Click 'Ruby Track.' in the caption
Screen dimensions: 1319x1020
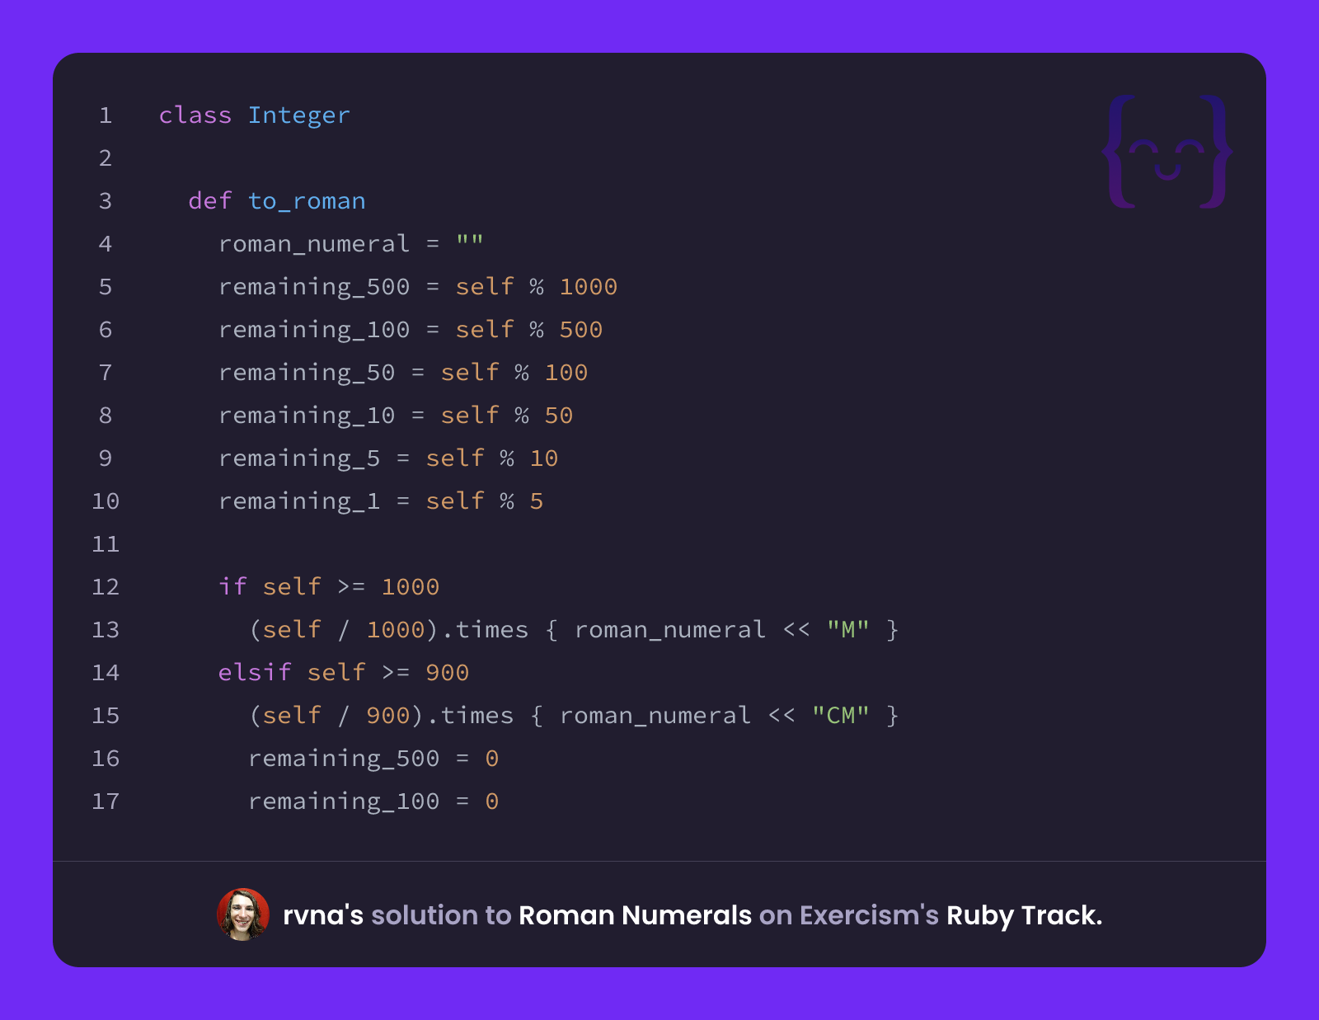tap(1024, 915)
